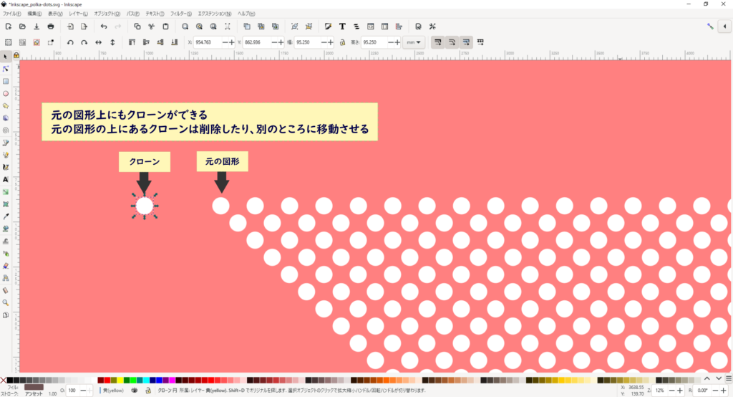
Task: Select the Paint bucket tool
Action: 6,229
